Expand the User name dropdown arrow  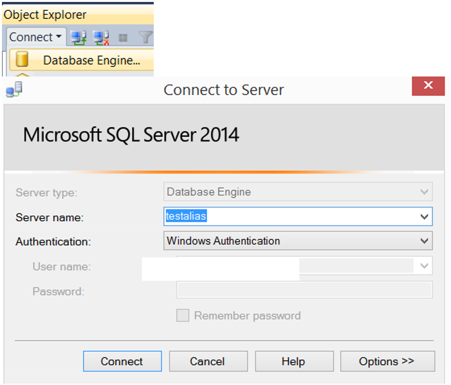pyautogui.click(x=424, y=265)
